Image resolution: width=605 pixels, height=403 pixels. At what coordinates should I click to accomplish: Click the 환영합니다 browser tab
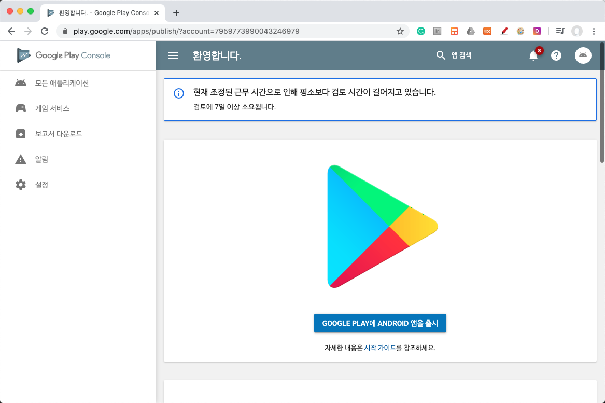pos(102,13)
